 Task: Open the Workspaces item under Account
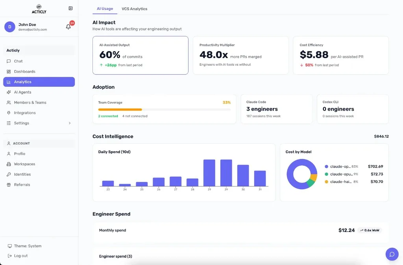pos(25,164)
